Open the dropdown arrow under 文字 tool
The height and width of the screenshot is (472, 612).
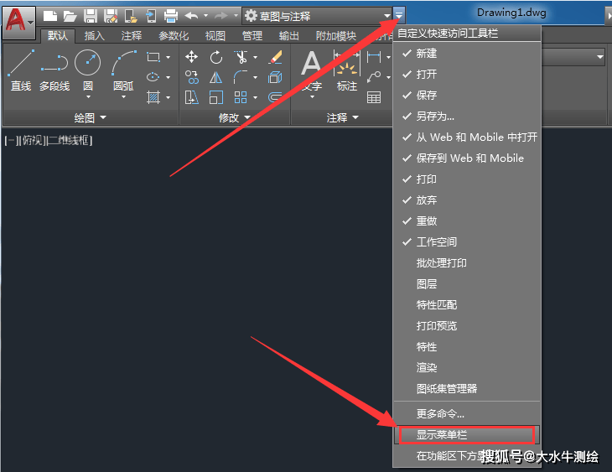tap(312, 96)
